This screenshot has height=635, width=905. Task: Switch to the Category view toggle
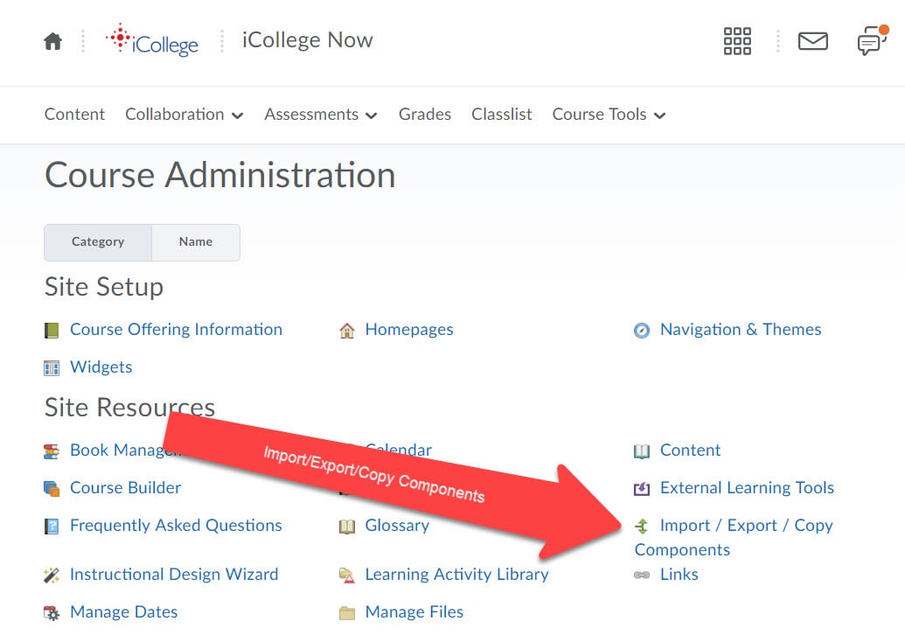click(x=98, y=242)
